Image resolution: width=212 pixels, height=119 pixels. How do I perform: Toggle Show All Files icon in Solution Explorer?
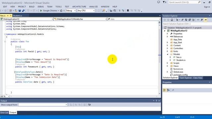coord(193,20)
